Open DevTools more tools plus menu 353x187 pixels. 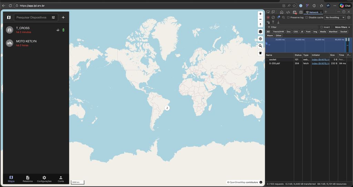[x=326, y=12]
